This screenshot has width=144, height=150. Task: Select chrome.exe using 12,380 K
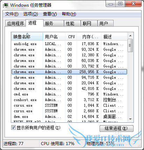(69, 55)
